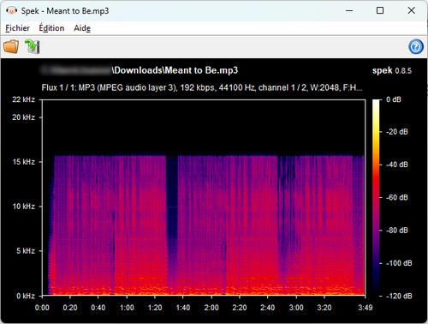Click the 1:00 time label

127,308
